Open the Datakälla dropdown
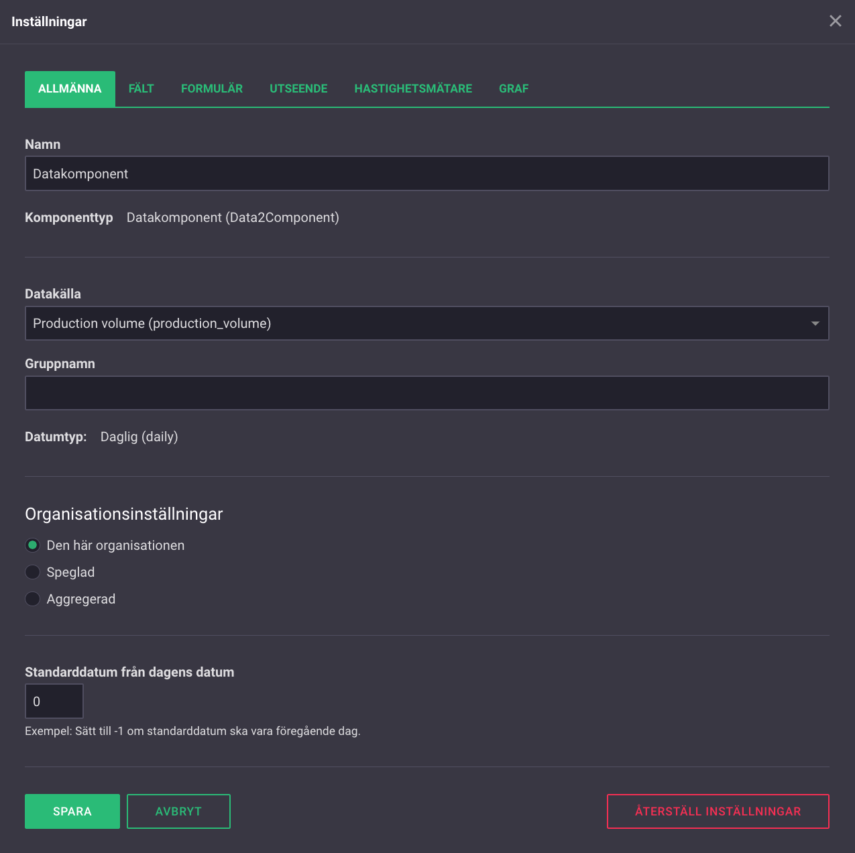The width and height of the screenshot is (855, 853). tap(416, 323)
